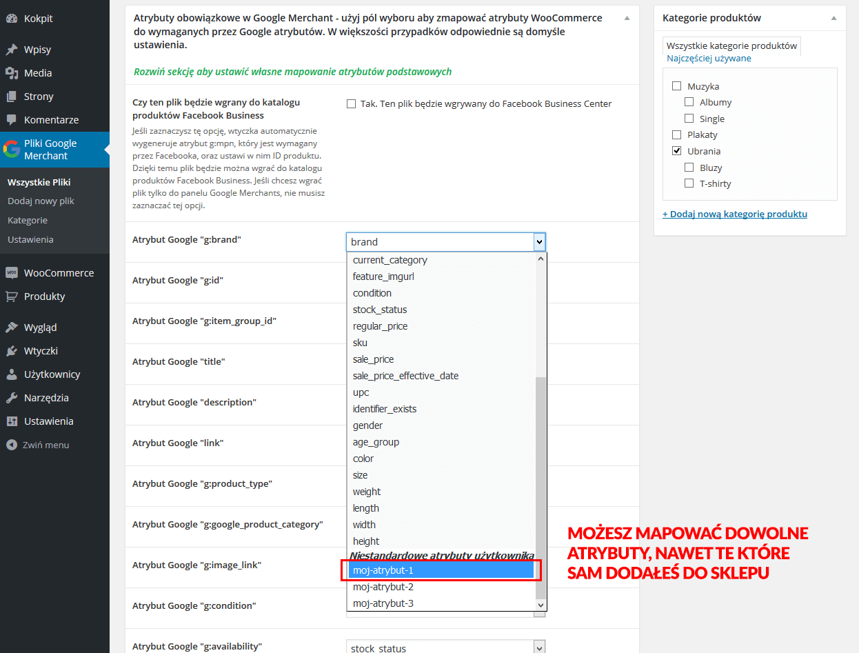
Task: Click the dropdown list scrollbar down arrow
Action: tap(541, 605)
